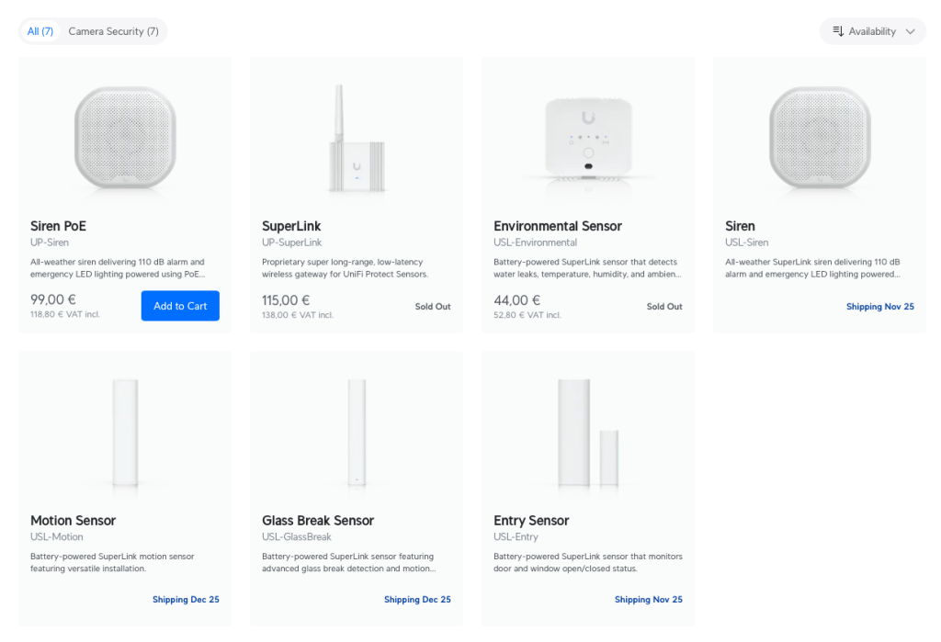The width and height of the screenshot is (941, 642).
Task: Click Shipping Dec 25 on Motion Sensor
Action: click(186, 600)
